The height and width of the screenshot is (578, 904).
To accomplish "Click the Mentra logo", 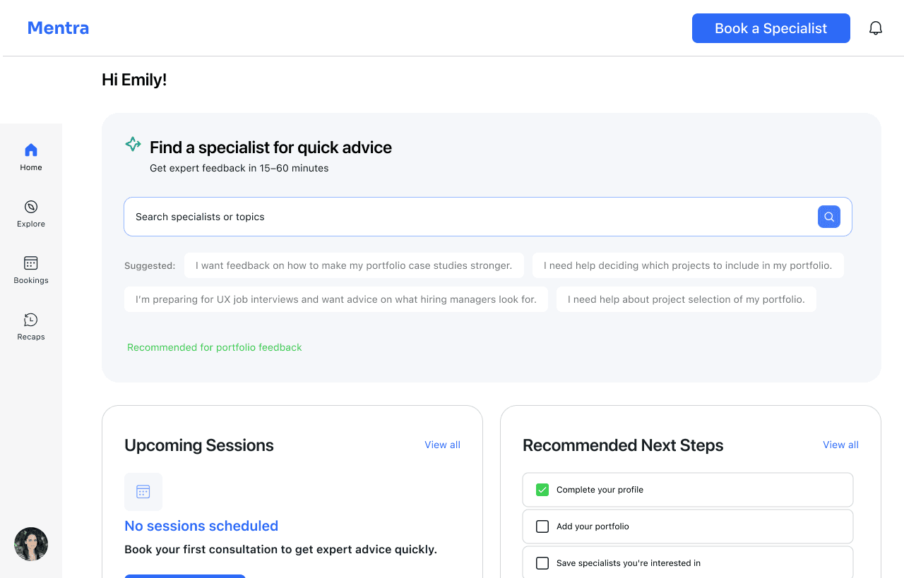I will [x=58, y=28].
